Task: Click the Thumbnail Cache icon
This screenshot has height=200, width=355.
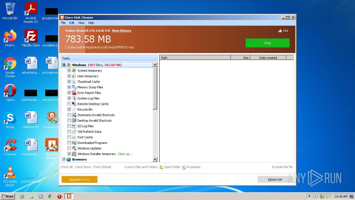Action: click(x=74, y=82)
